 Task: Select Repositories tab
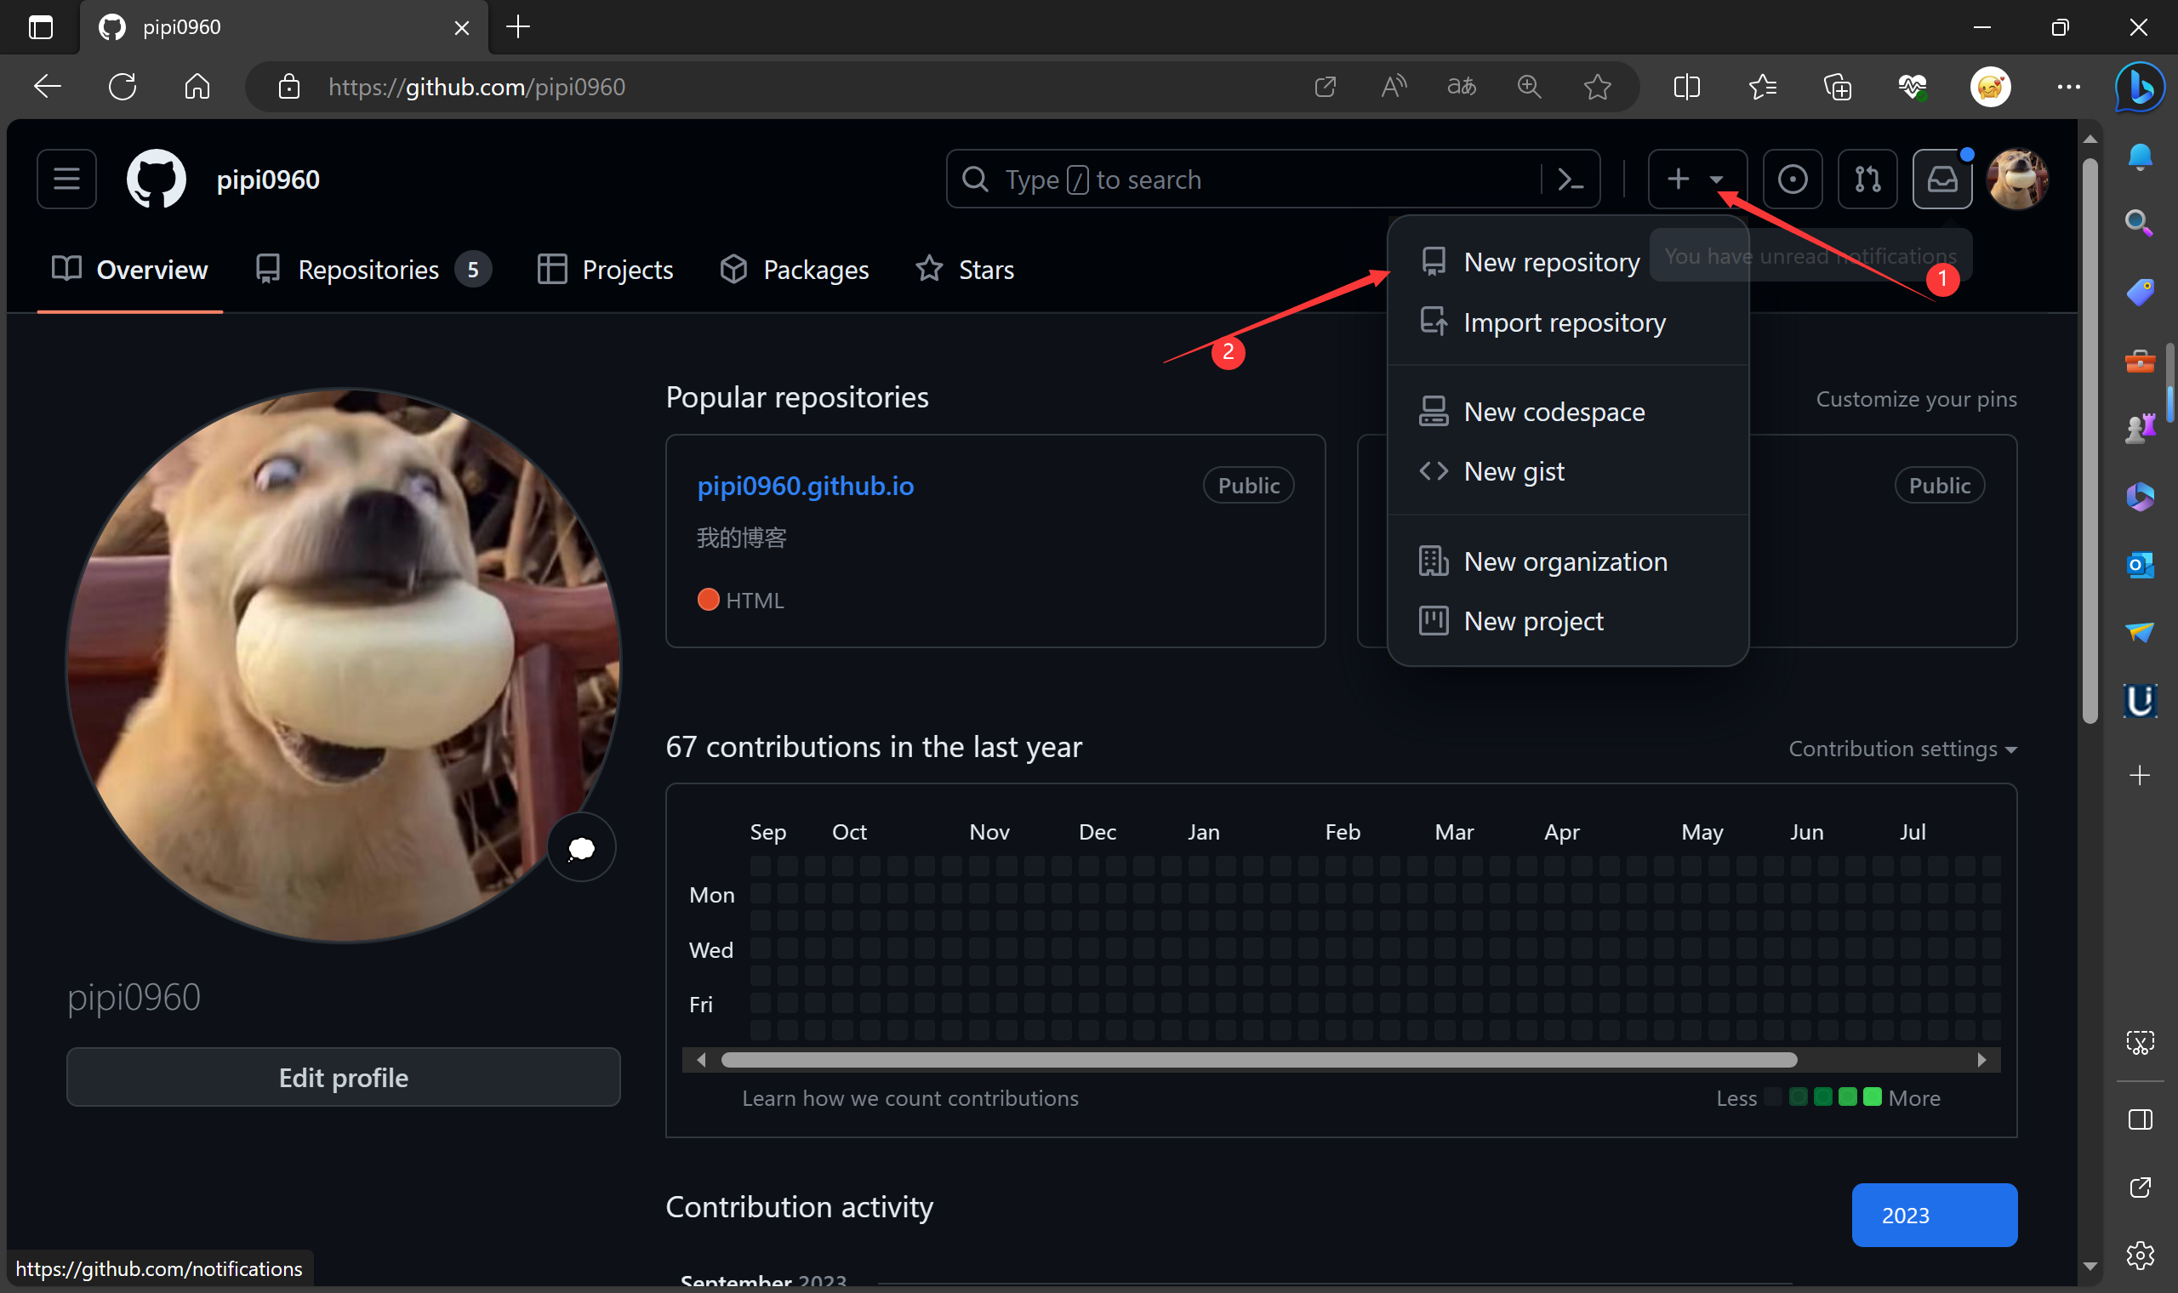tap(368, 270)
